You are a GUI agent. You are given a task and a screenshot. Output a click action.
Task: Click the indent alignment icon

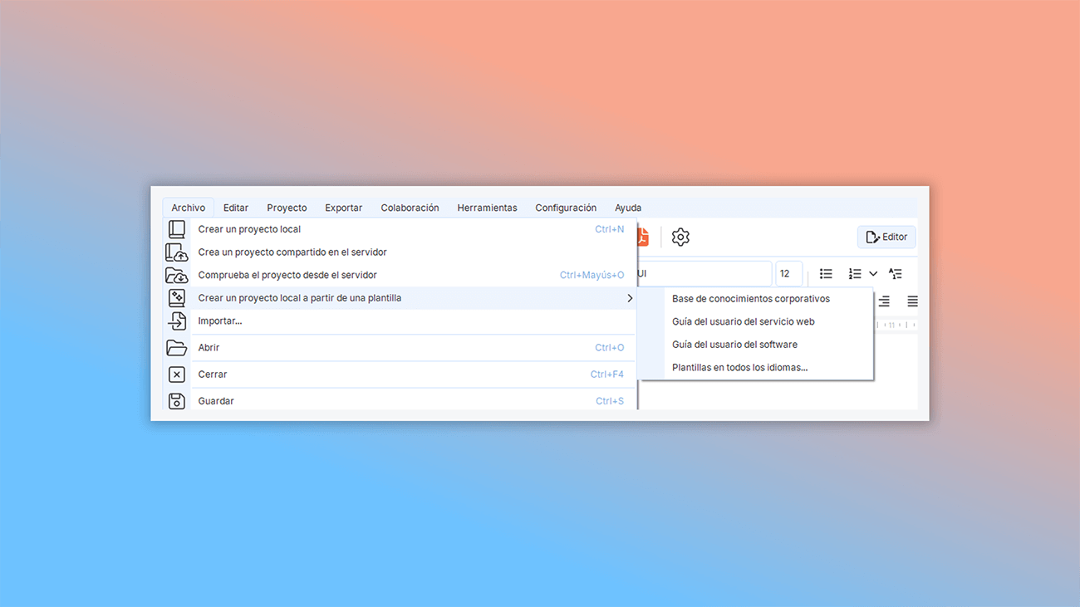pos(884,301)
